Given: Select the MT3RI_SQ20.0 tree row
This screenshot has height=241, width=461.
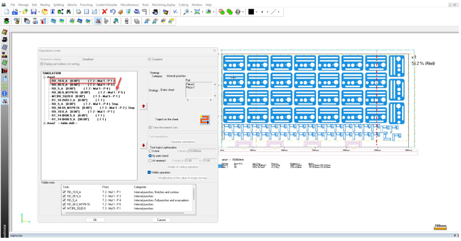Looking at the screenshot, I should pyautogui.click(x=86, y=96).
